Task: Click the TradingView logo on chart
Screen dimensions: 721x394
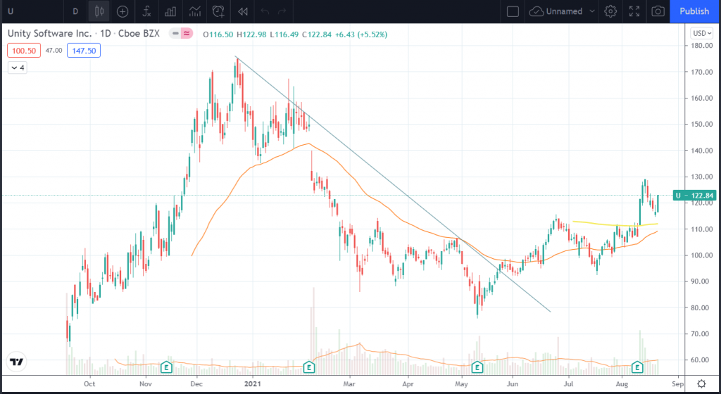Action: click(x=17, y=362)
